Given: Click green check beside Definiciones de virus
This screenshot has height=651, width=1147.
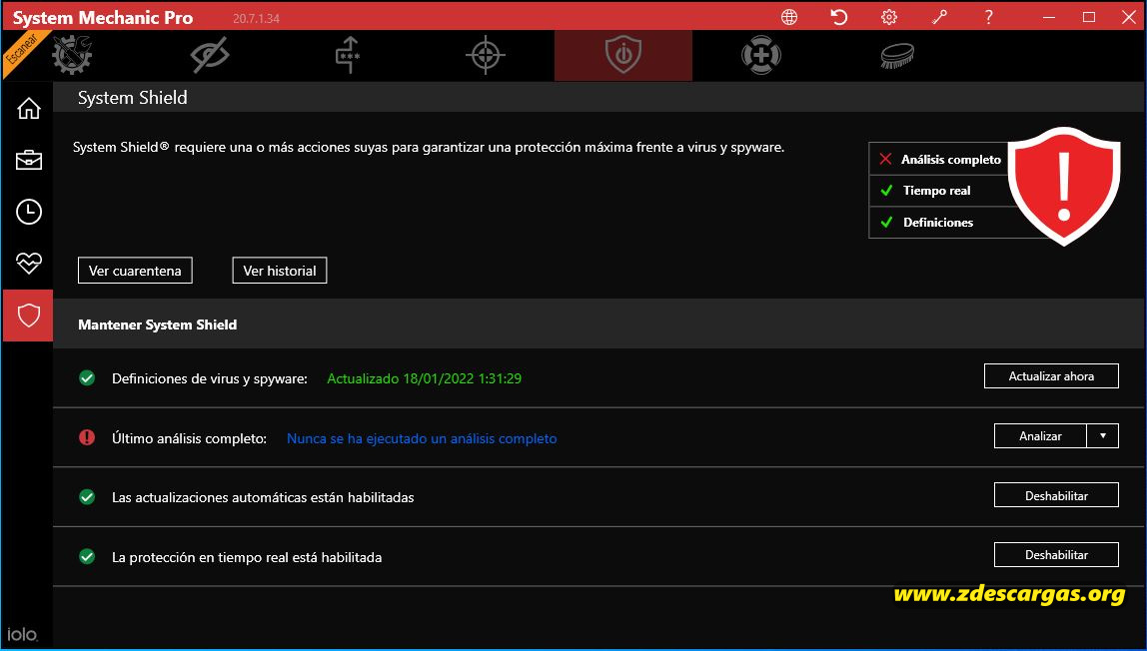Looking at the screenshot, I should [87, 377].
